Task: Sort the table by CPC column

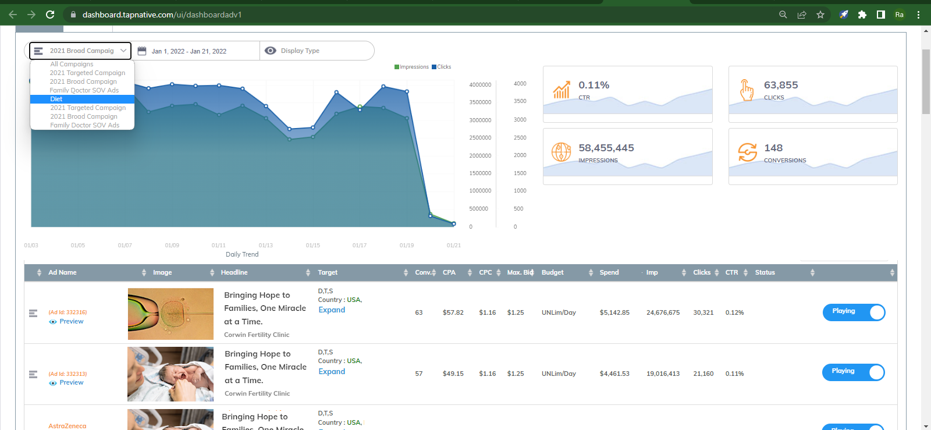Action: pos(499,272)
